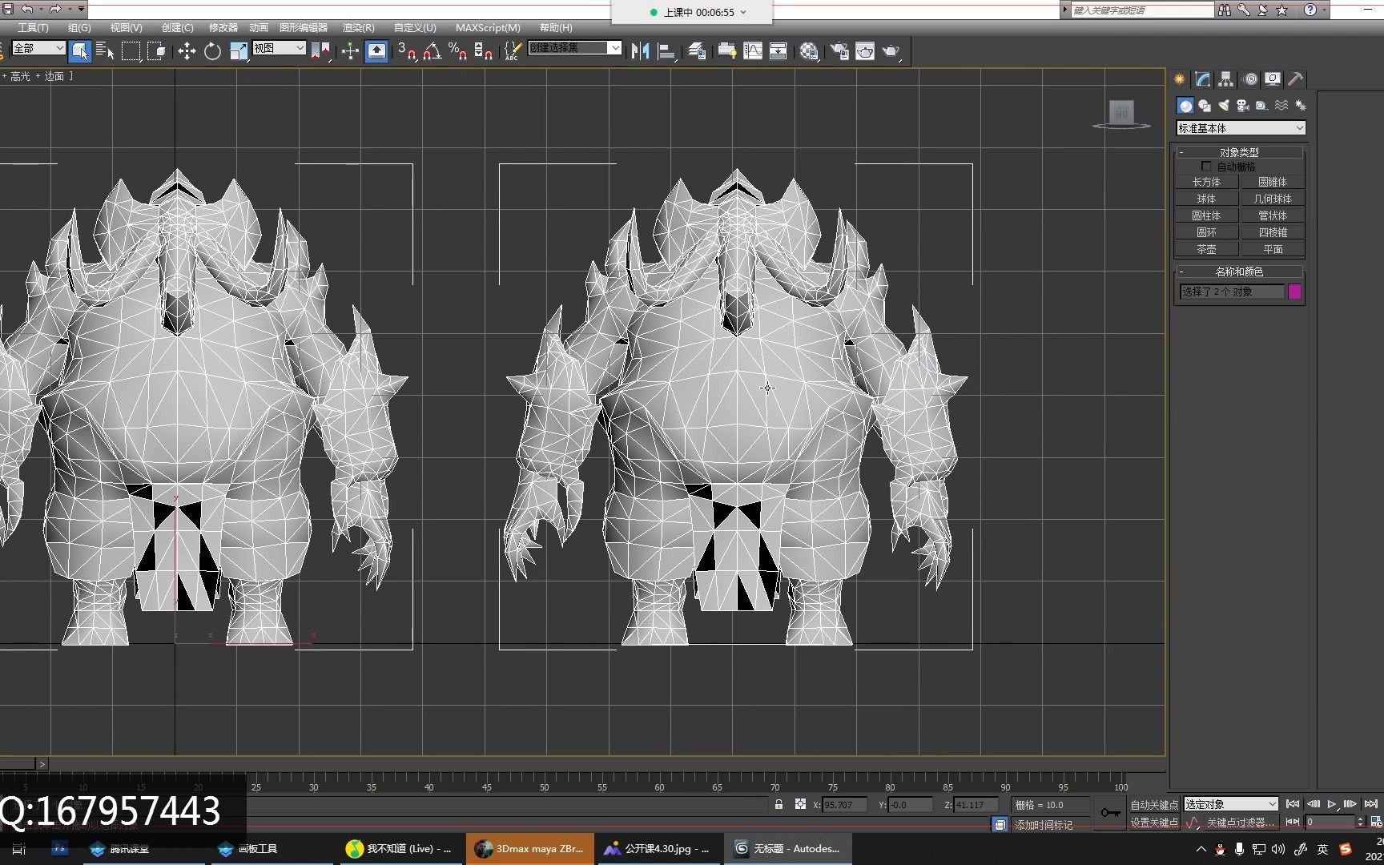Open the 工具(T) menu
This screenshot has width=1384, height=865.
[x=33, y=27]
